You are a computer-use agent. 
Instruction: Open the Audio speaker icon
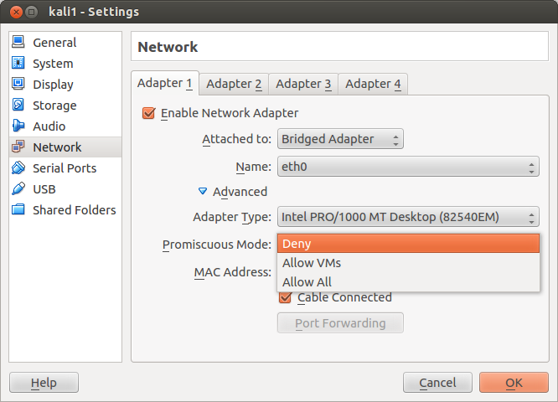click(18, 126)
